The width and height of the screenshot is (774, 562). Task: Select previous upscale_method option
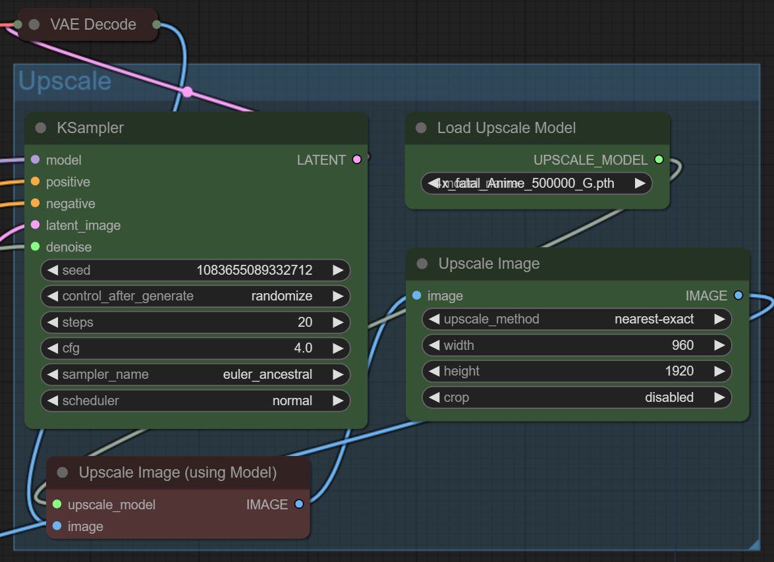click(x=434, y=319)
